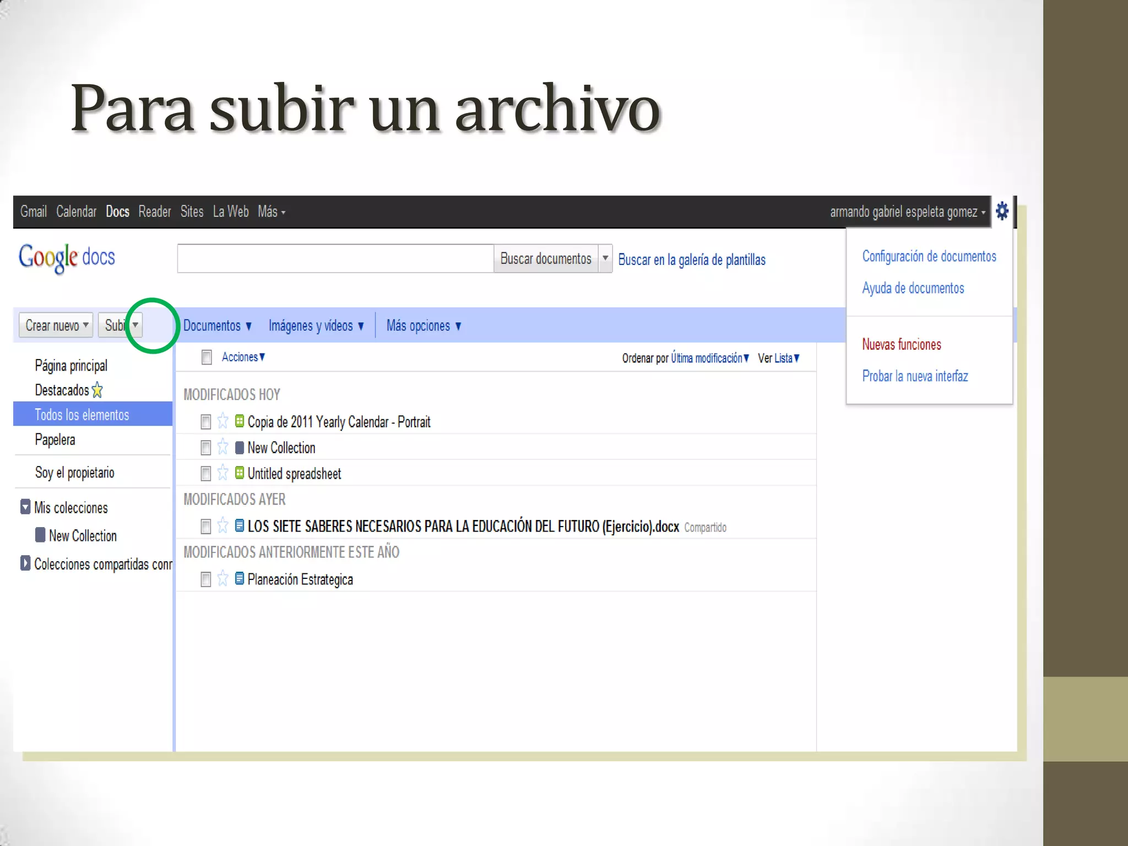Go to Gmail in the top bar
This screenshot has width=1128, height=846.
pyautogui.click(x=34, y=211)
